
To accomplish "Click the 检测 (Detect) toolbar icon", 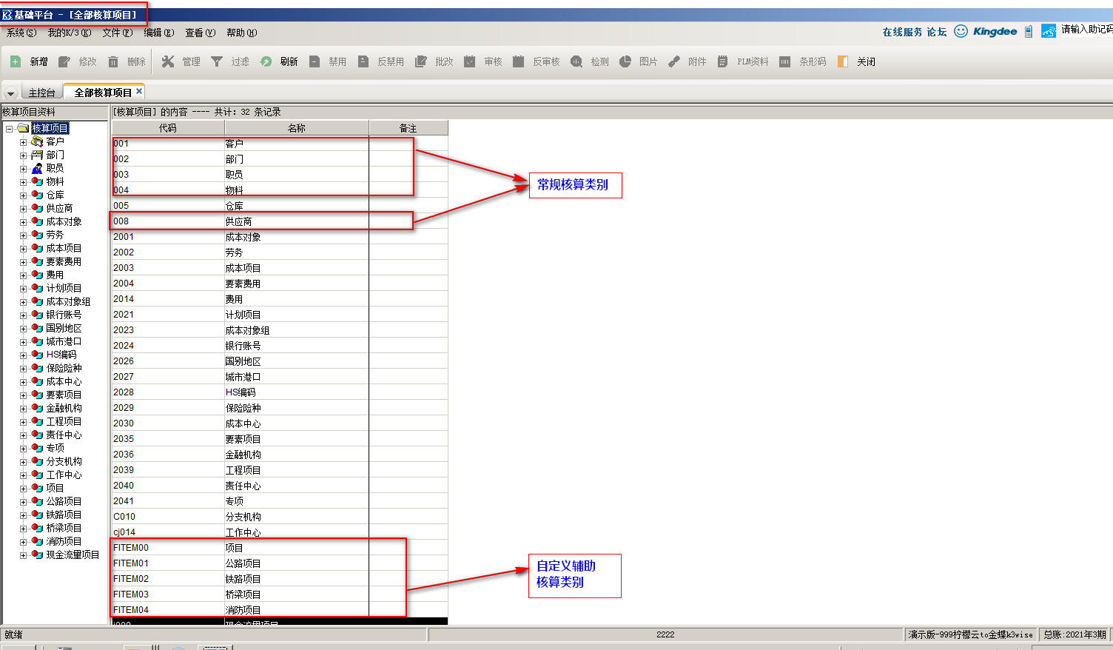I will 576,61.
